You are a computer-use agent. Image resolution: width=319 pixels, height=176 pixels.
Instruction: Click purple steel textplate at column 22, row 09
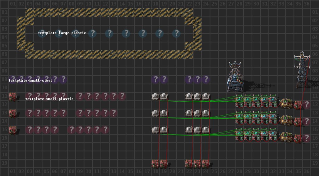click(189, 79)
